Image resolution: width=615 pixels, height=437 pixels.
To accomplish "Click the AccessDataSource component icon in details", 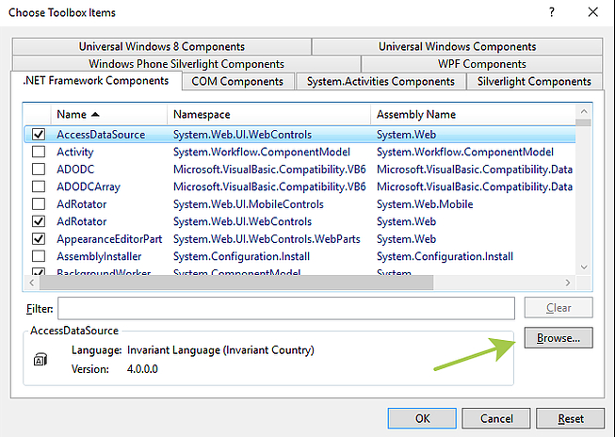I will coord(40,359).
